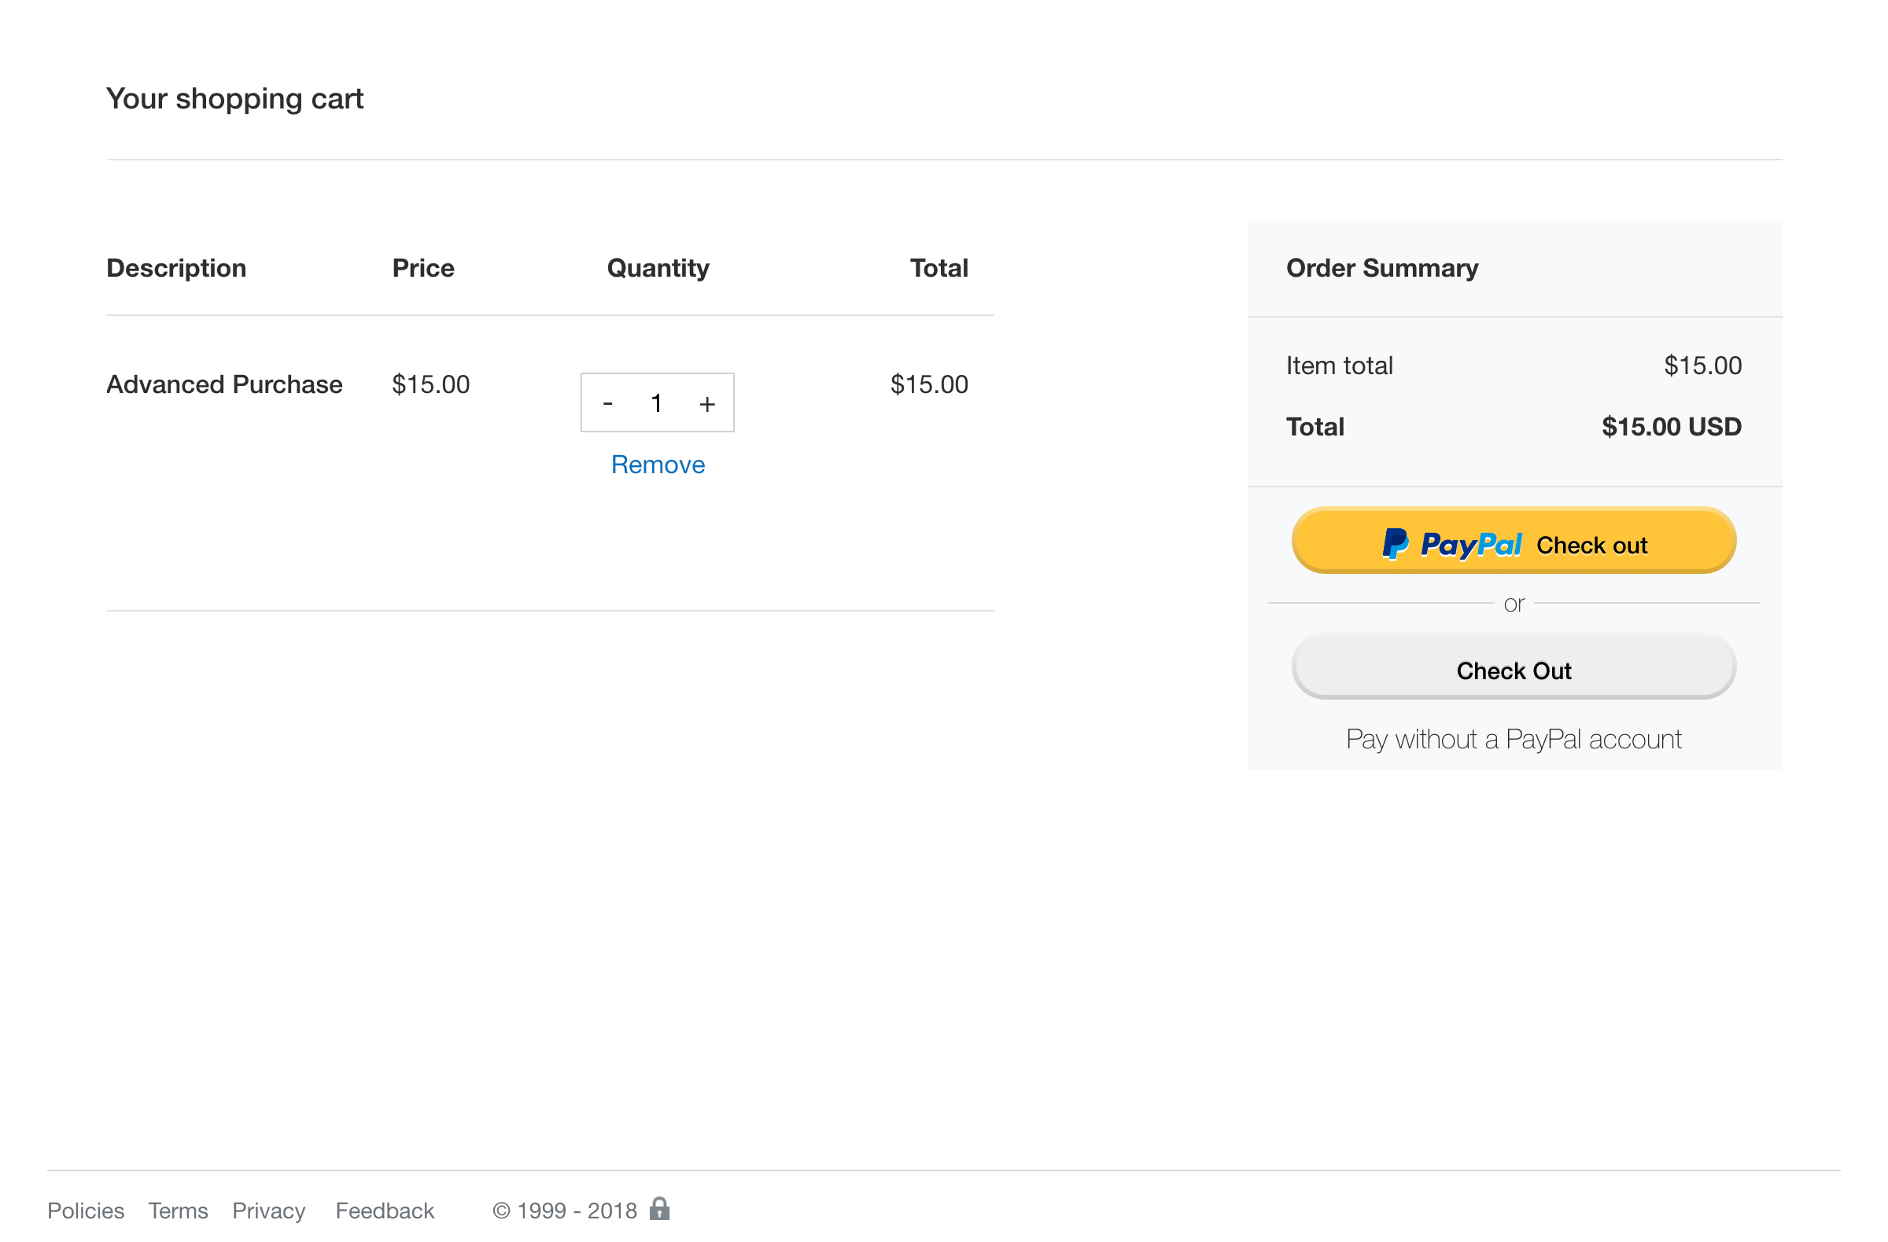Open the Privacy footer link
The height and width of the screenshot is (1242, 1888).
pos(268,1211)
